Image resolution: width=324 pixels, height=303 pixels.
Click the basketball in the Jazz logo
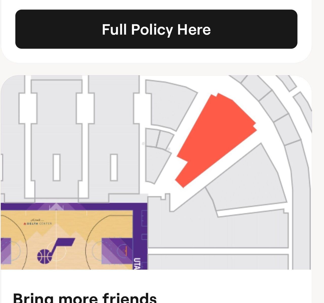pyautogui.click(x=45, y=256)
